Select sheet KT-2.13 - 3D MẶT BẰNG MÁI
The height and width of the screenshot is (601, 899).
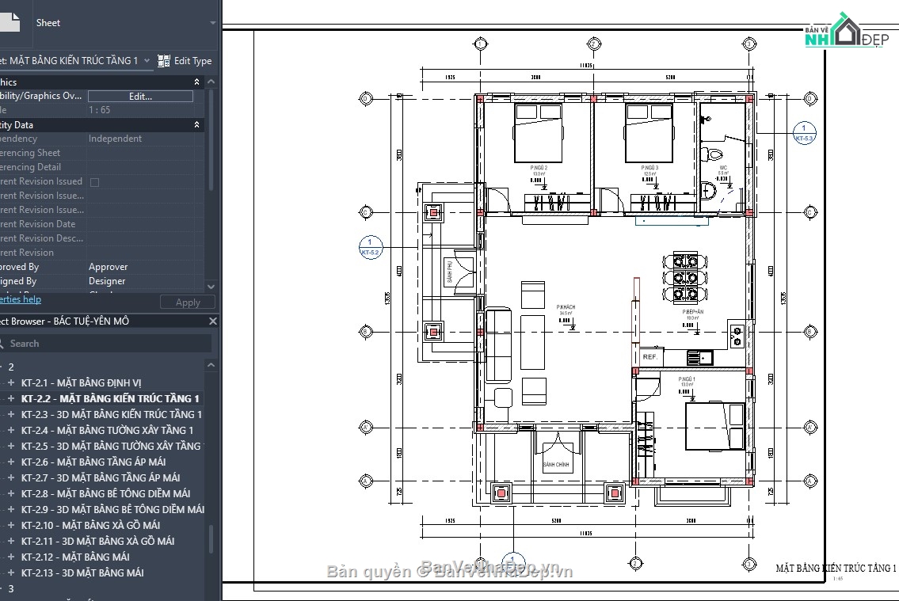click(x=82, y=573)
